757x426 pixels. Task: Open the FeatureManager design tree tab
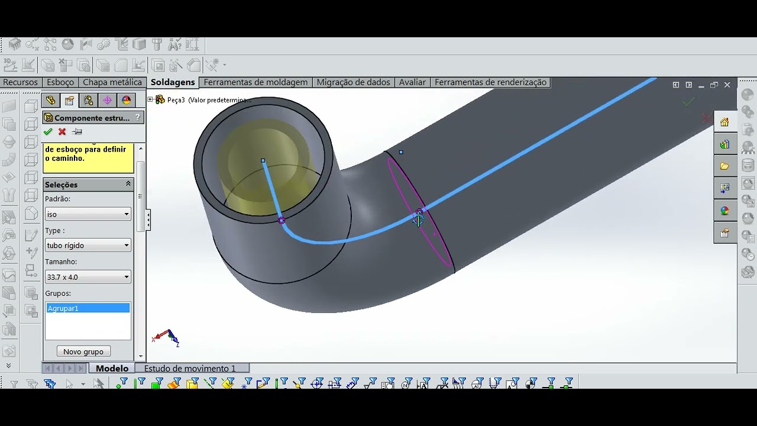(50, 101)
